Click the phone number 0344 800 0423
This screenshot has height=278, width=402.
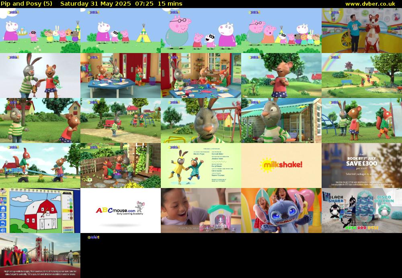(x=361, y=227)
